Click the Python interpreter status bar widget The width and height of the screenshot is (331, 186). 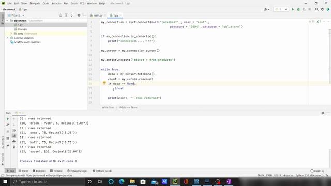[x=309, y=175]
